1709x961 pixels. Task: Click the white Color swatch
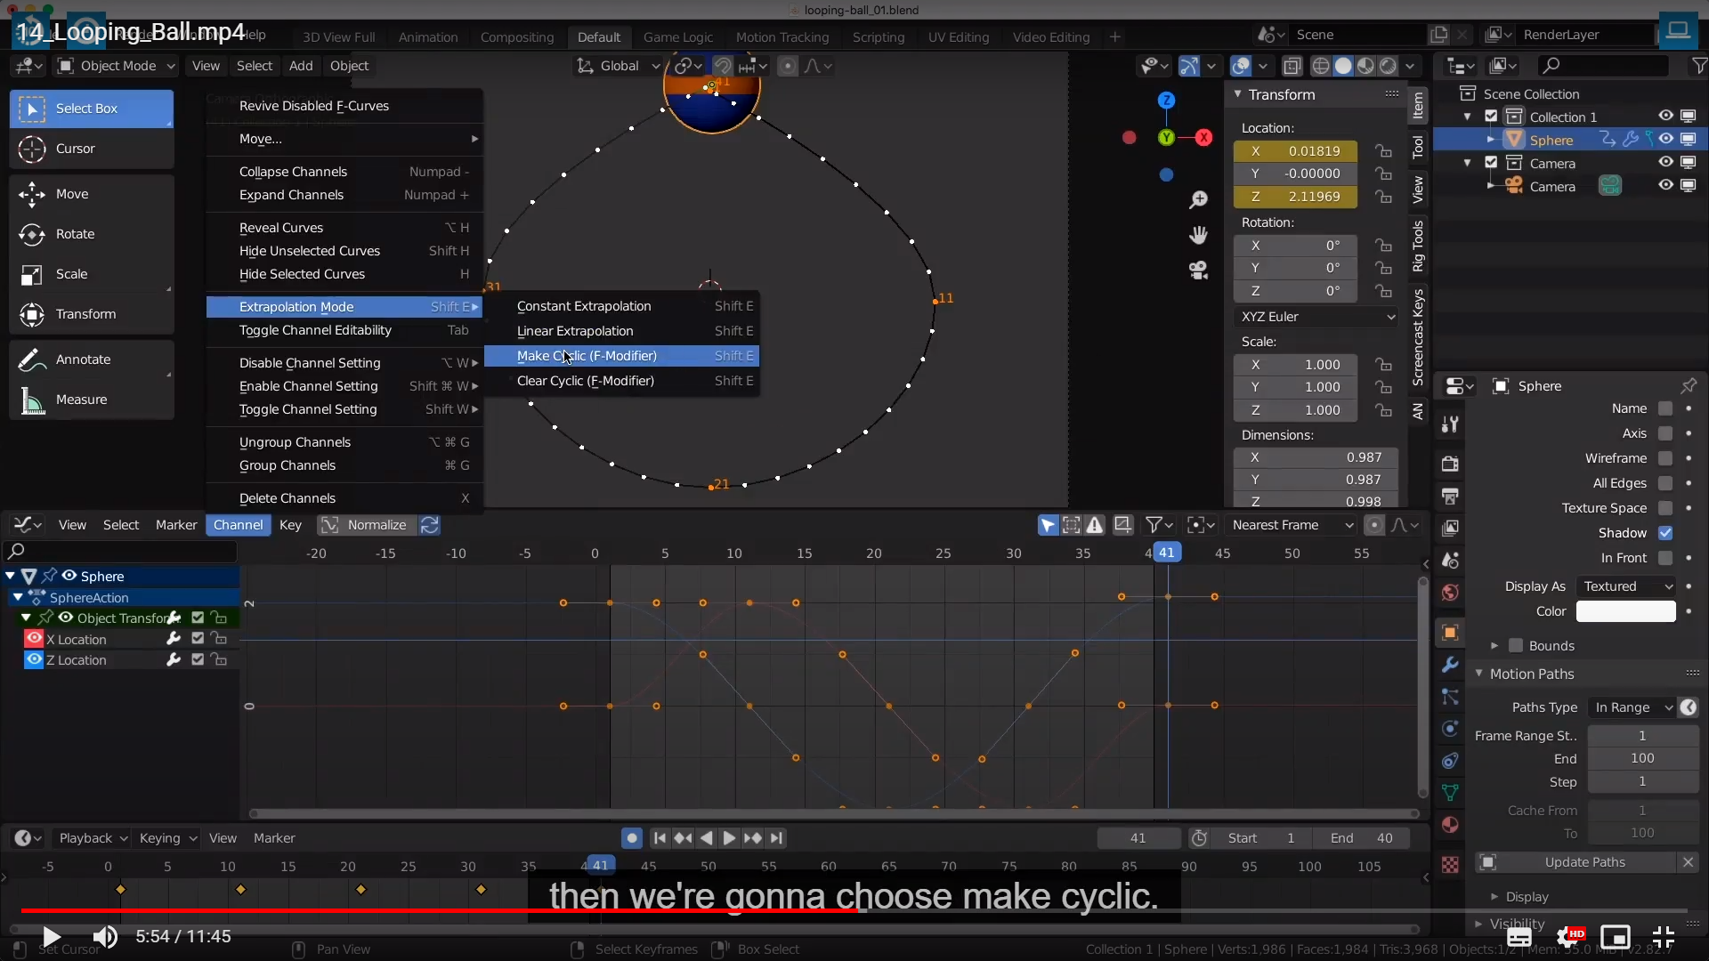point(1625,611)
